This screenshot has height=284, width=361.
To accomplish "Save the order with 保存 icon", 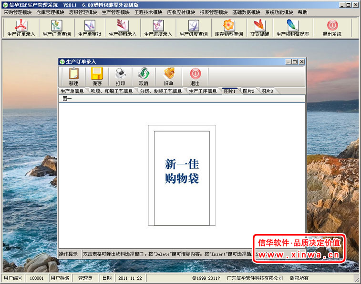I will pyautogui.click(x=97, y=77).
